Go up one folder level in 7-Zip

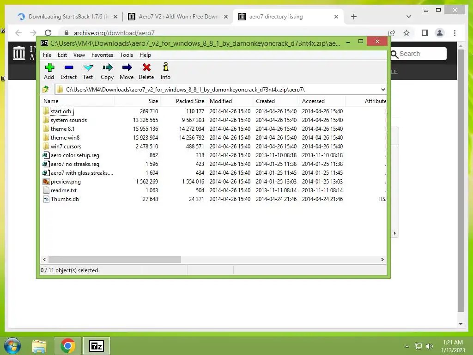click(x=46, y=89)
